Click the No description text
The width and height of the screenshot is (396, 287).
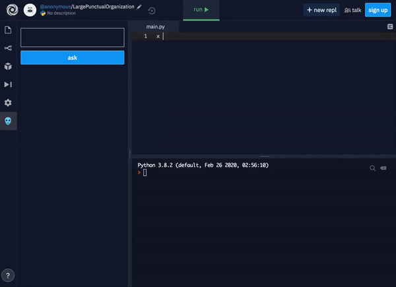(61, 13)
